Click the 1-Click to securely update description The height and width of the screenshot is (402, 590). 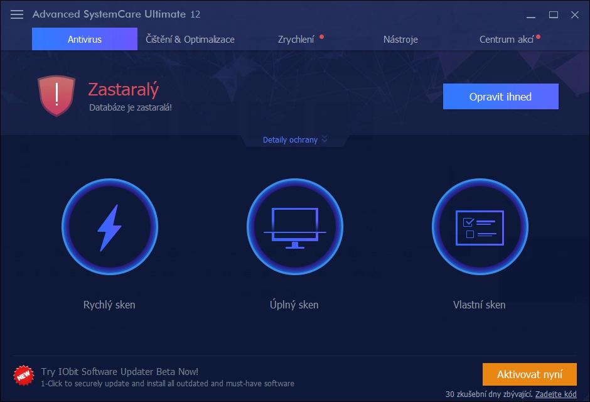click(x=168, y=384)
